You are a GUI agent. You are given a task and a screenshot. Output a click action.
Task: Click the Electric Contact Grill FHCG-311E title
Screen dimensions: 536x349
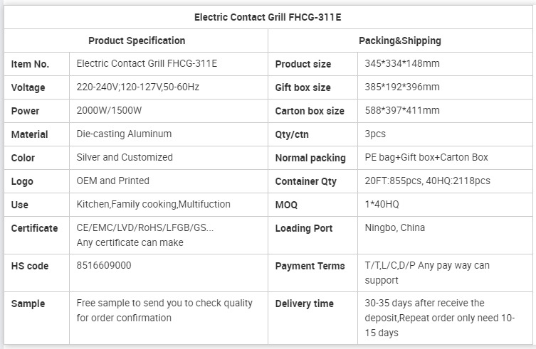click(x=268, y=17)
